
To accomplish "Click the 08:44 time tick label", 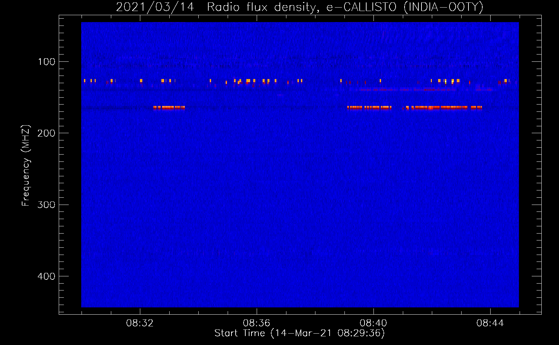I will (x=490, y=323).
